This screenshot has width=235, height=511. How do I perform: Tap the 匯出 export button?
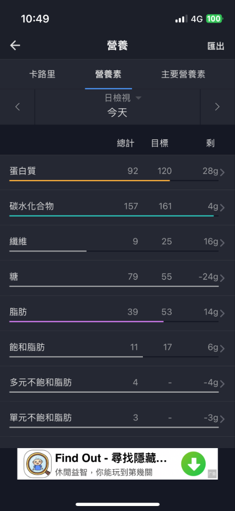[216, 46]
